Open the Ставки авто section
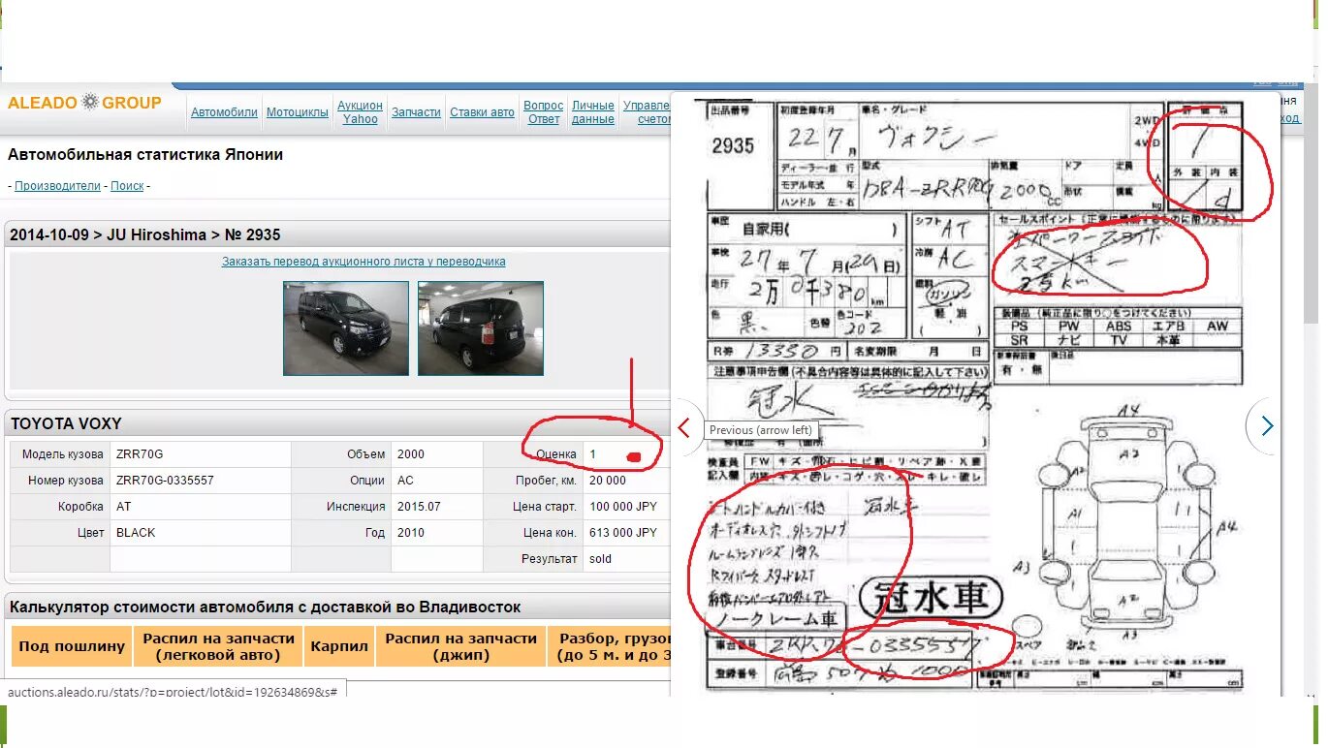Viewport: 1328px width, 748px height. [482, 112]
